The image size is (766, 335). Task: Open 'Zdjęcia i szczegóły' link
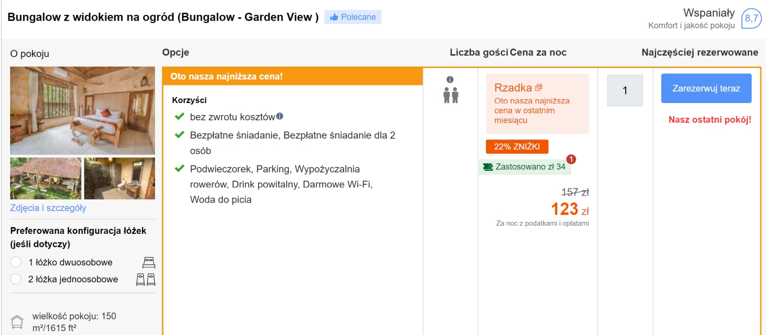[48, 208]
